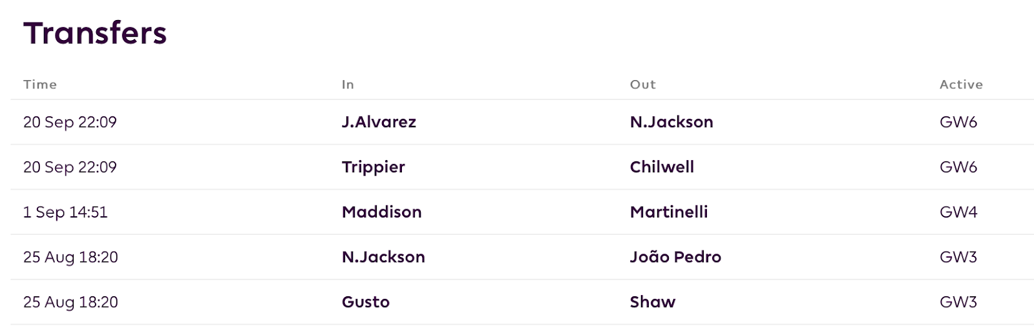This screenshot has height=335, width=1034.
Task: Click Shaw in the Out column
Action: pos(653,302)
